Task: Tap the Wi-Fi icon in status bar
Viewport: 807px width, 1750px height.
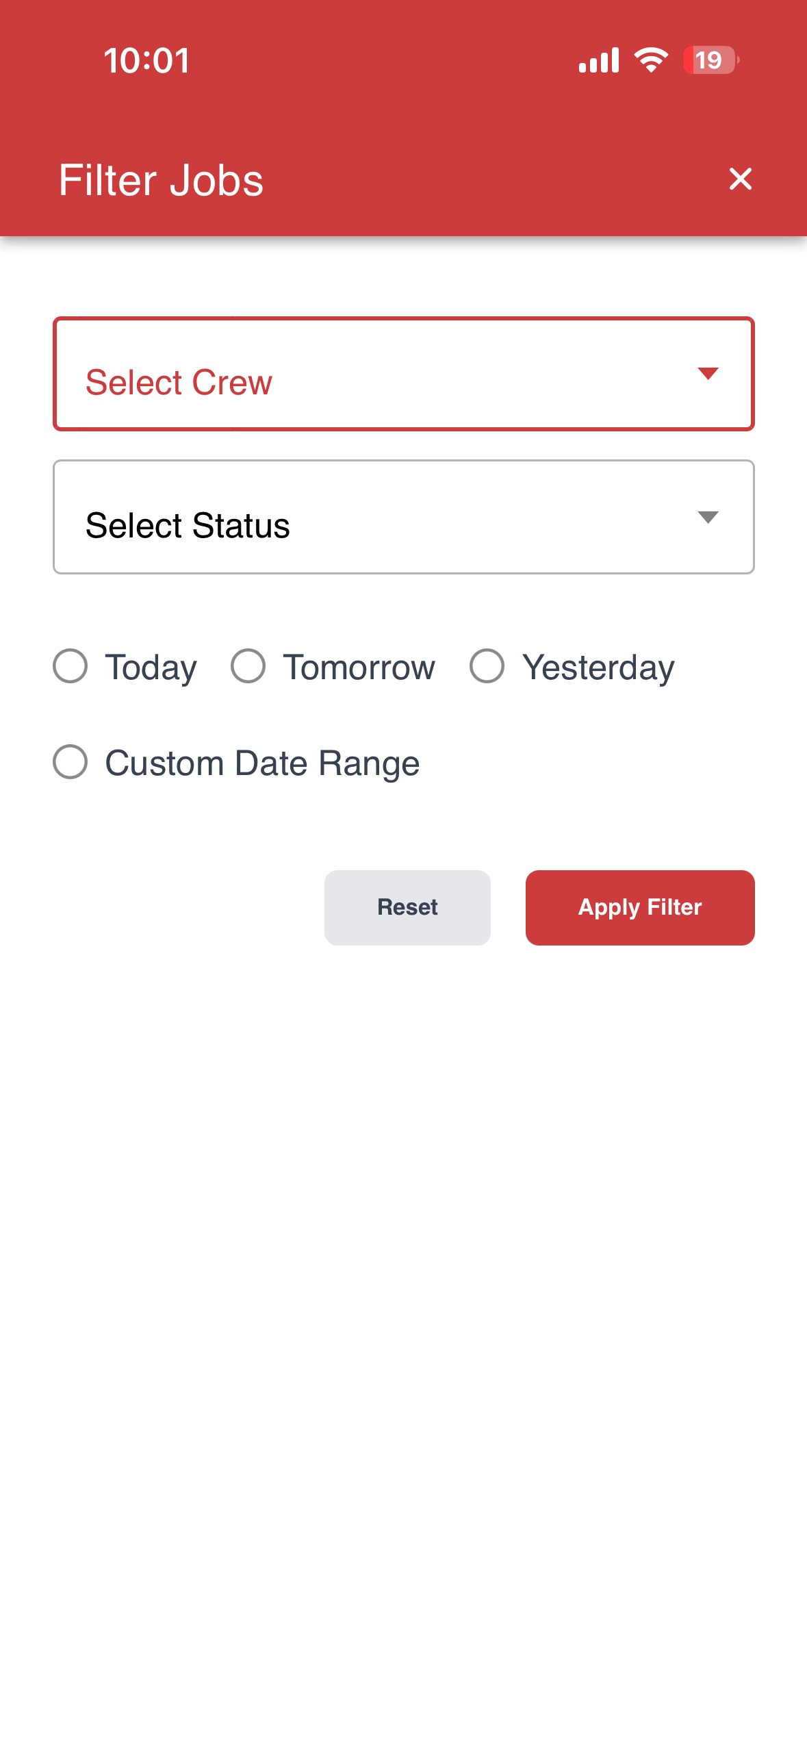Action: [651, 60]
